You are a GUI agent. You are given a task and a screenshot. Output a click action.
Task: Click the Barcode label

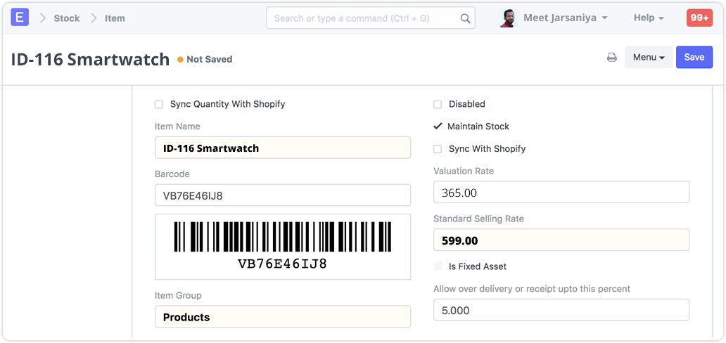coord(172,174)
